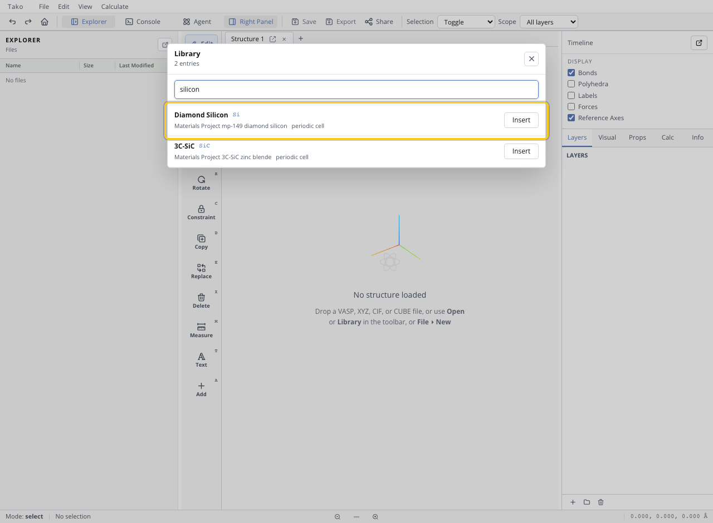Image resolution: width=713 pixels, height=523 pixels.
Task: Click the new folder icon in Layers
Action: (x=587, y=502)
